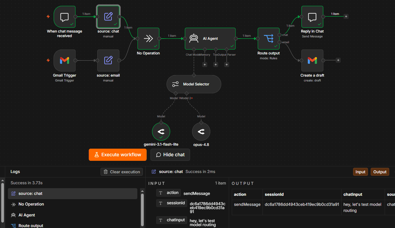Click the 'chatInput' field type icon
The width and height of the screenshot is (395, 228).
tap(160, 220)
